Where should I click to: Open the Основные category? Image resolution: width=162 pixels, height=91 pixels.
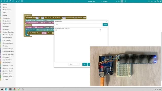6,18
